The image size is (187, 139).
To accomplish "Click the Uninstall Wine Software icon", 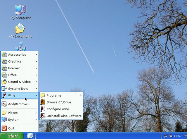I will click(x=43, y=116).
